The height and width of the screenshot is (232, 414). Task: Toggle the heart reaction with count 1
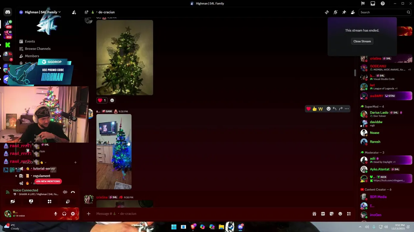point(102,100)
